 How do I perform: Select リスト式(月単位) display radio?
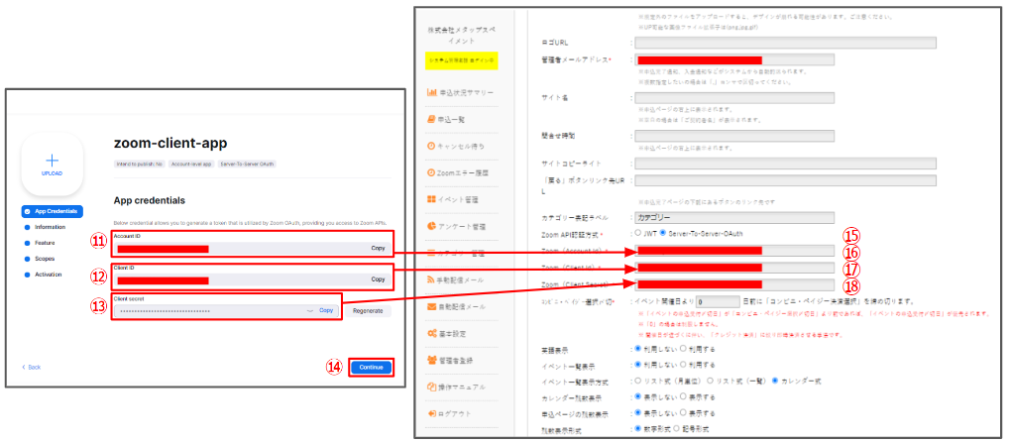pyautogui.click(x=637, y=381)
